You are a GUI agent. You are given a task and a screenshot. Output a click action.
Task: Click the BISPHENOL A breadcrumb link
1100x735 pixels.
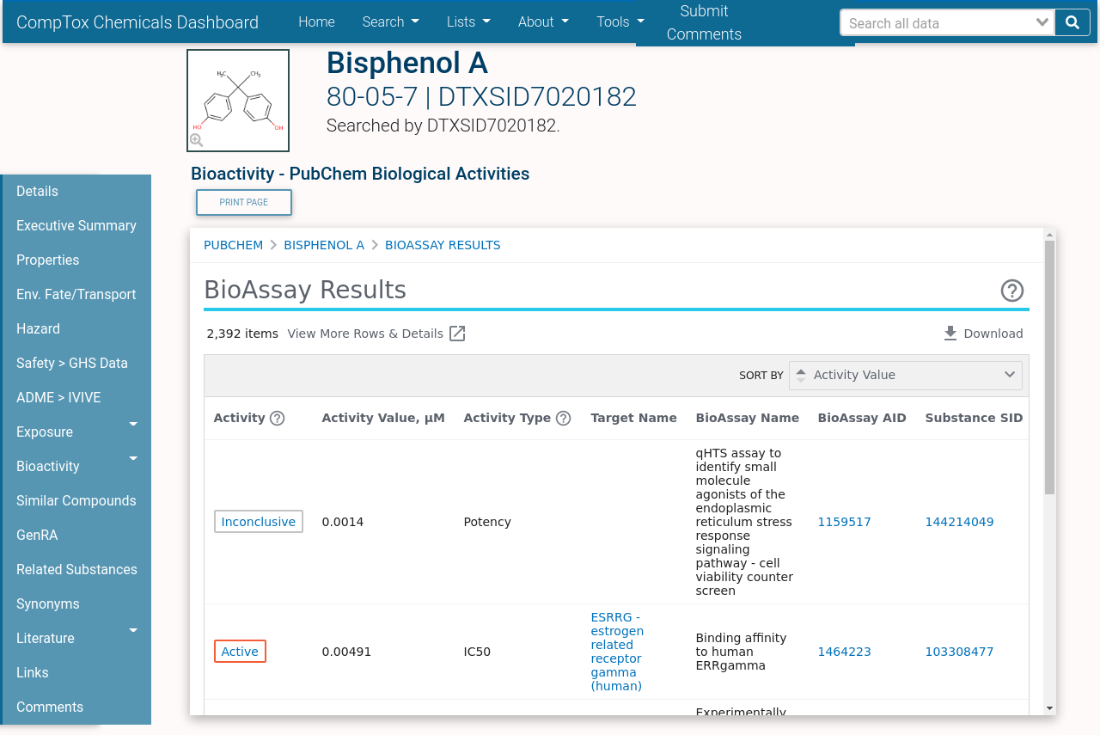tap(324, 245)
